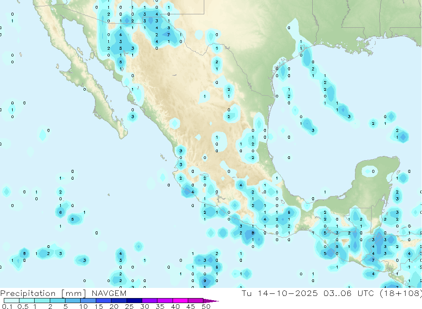Choose the 40–45 mm magenta legend swatch

(x=180, y=301)
